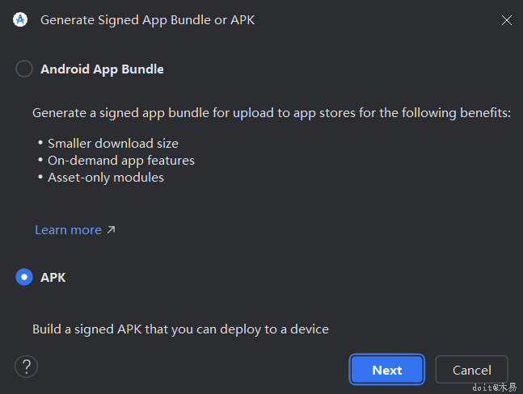
Task: Click the 'Generate a signed app bundle' description
Action: pyautogui.click(x=272, y=113)
